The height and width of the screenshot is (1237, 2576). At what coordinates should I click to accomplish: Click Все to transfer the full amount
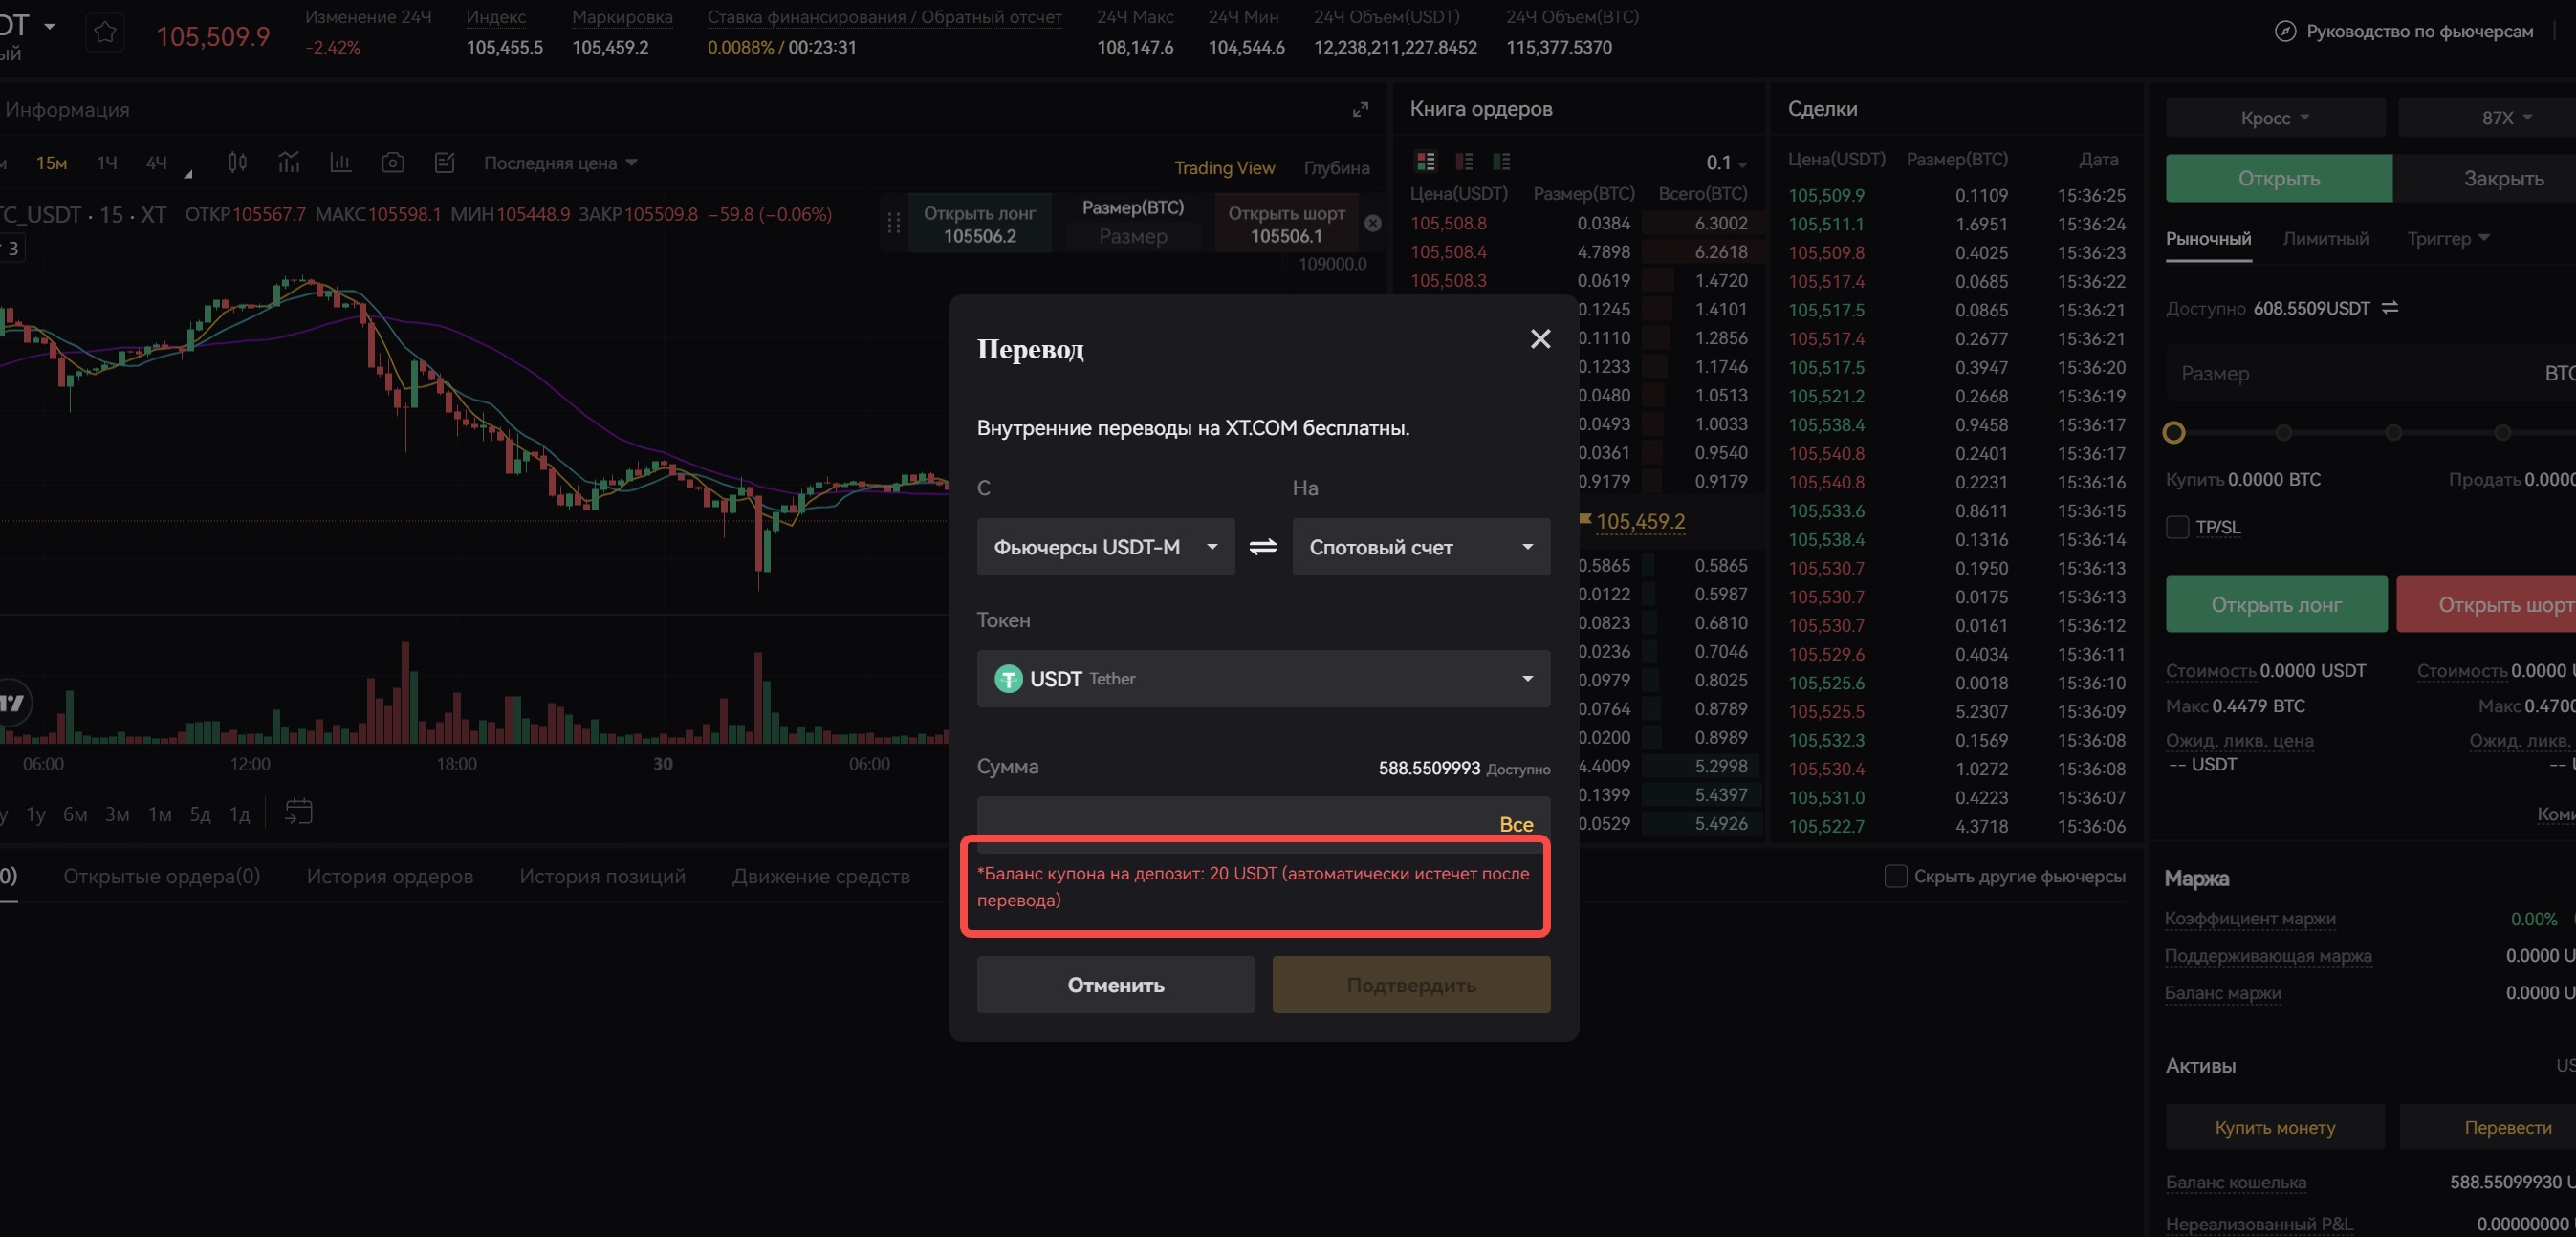[x=1515, y=824]
